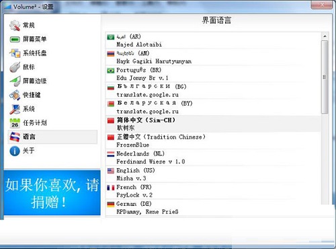The width and height of the screenshot is (336, 249).
Task: Open the 屏幕边缘 screen edge icon
Action: coord(15,81)
